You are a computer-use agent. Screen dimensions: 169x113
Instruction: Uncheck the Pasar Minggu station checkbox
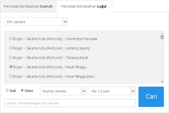[x=11, y=67]
